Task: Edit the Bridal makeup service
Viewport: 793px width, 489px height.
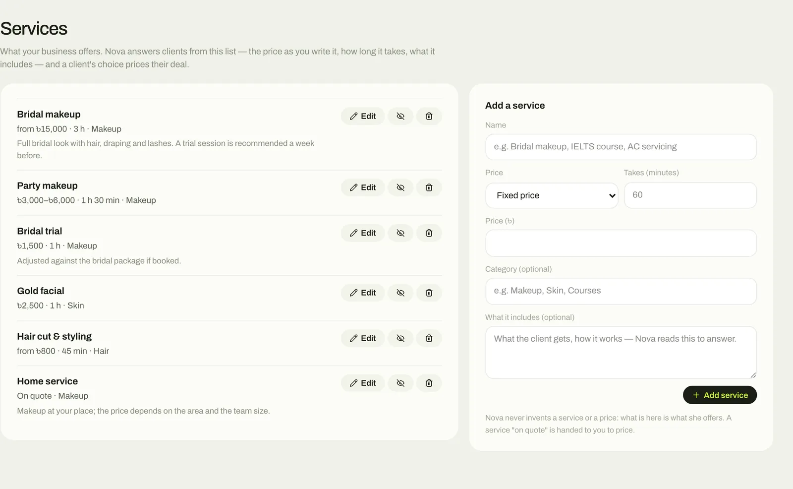Action: point(363,116)
